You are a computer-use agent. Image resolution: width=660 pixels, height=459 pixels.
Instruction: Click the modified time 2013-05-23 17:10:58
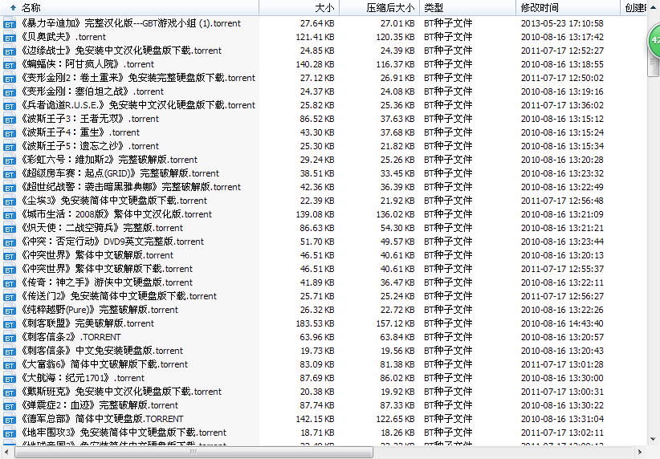(x=562, y=23)
